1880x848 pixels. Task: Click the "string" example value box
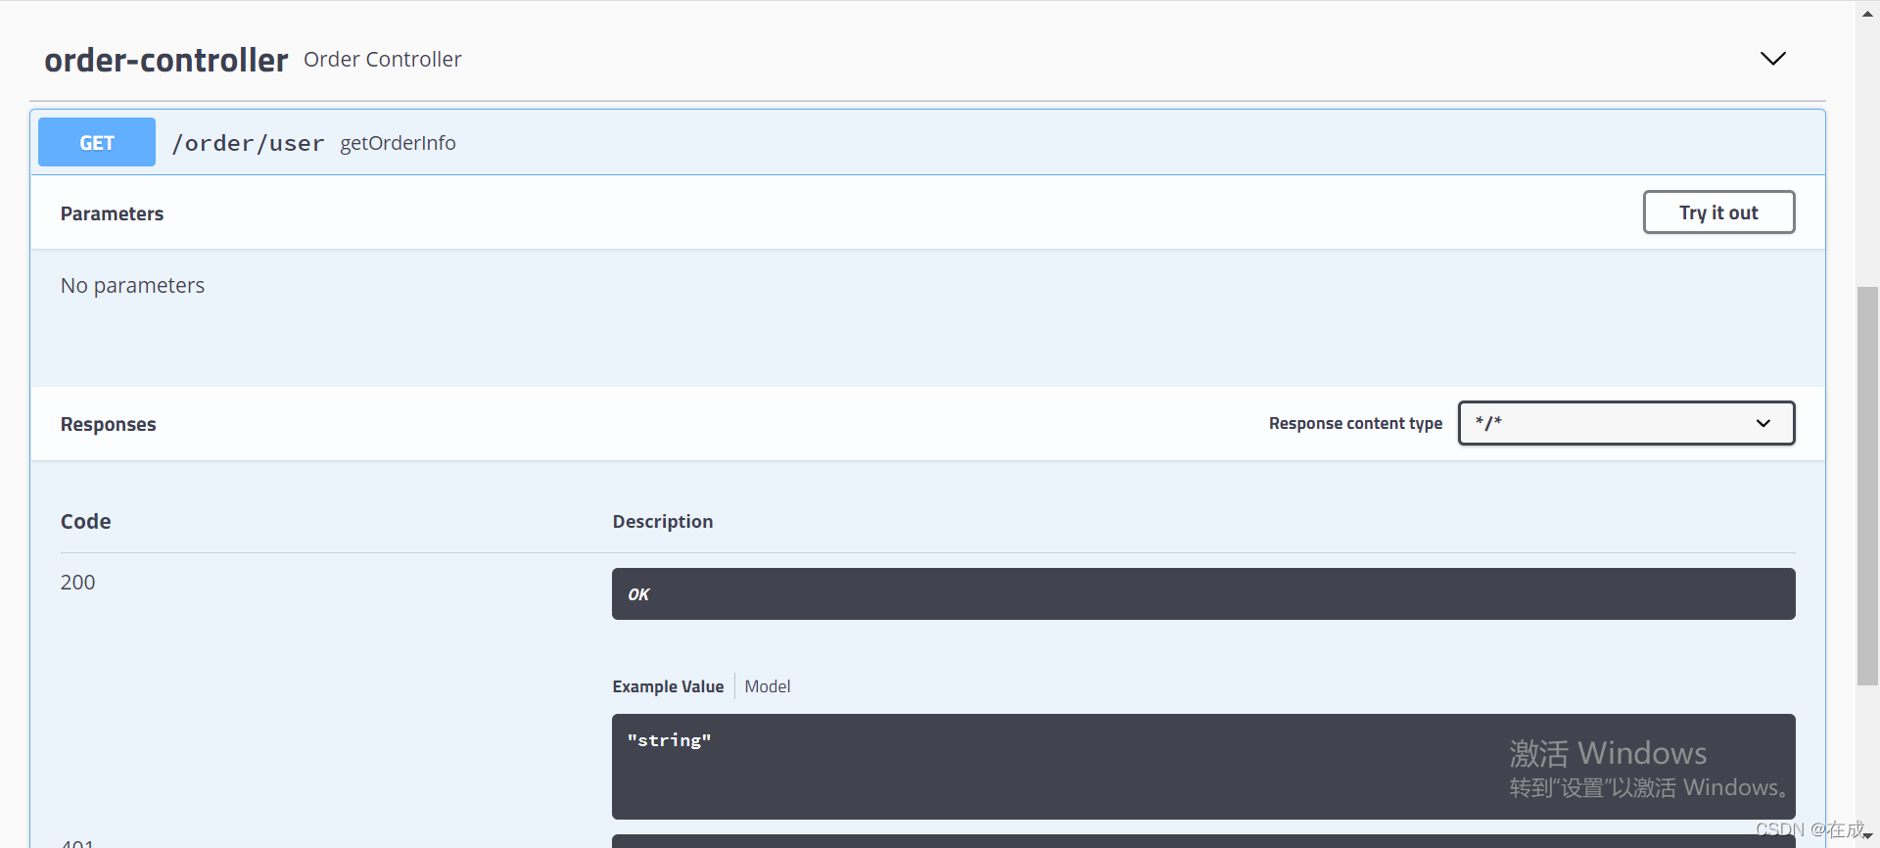[1203, 767]
